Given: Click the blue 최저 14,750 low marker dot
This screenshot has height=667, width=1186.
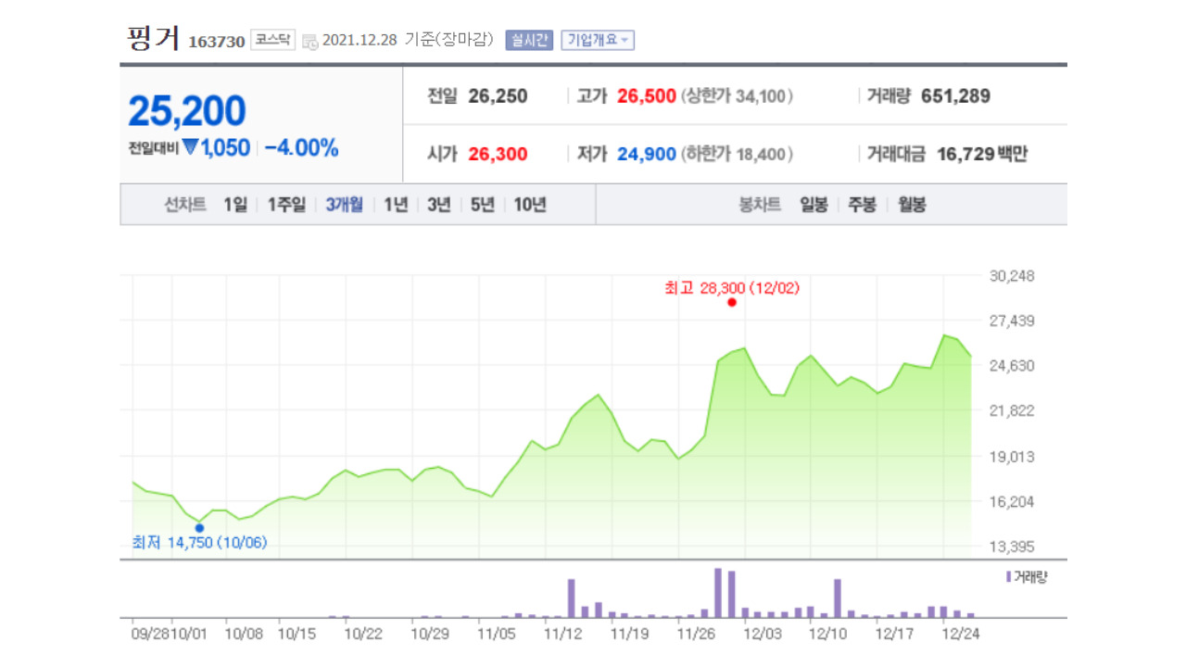Looking at the screenshot, I should [199, 528].
